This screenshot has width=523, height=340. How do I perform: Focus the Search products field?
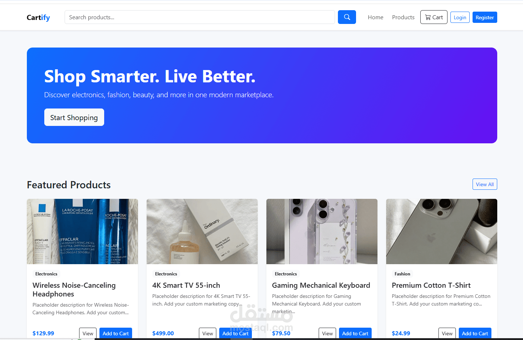(x=200, y=17)
